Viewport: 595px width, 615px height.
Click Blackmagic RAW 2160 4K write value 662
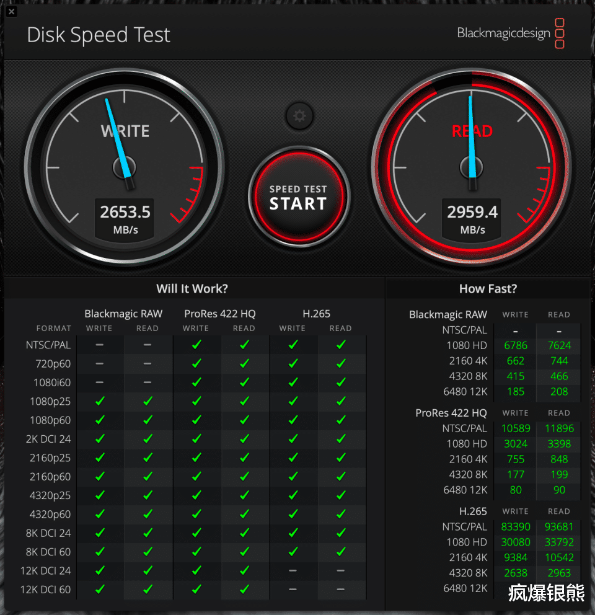pyautogui.click(x=516, y=361)
